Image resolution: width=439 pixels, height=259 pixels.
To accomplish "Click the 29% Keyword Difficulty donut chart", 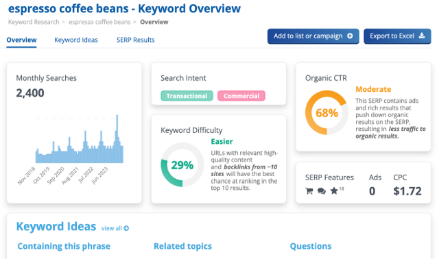I will (x=182, y=164).
